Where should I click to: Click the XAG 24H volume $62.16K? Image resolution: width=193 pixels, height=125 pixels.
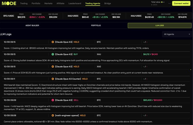[116, 17]
